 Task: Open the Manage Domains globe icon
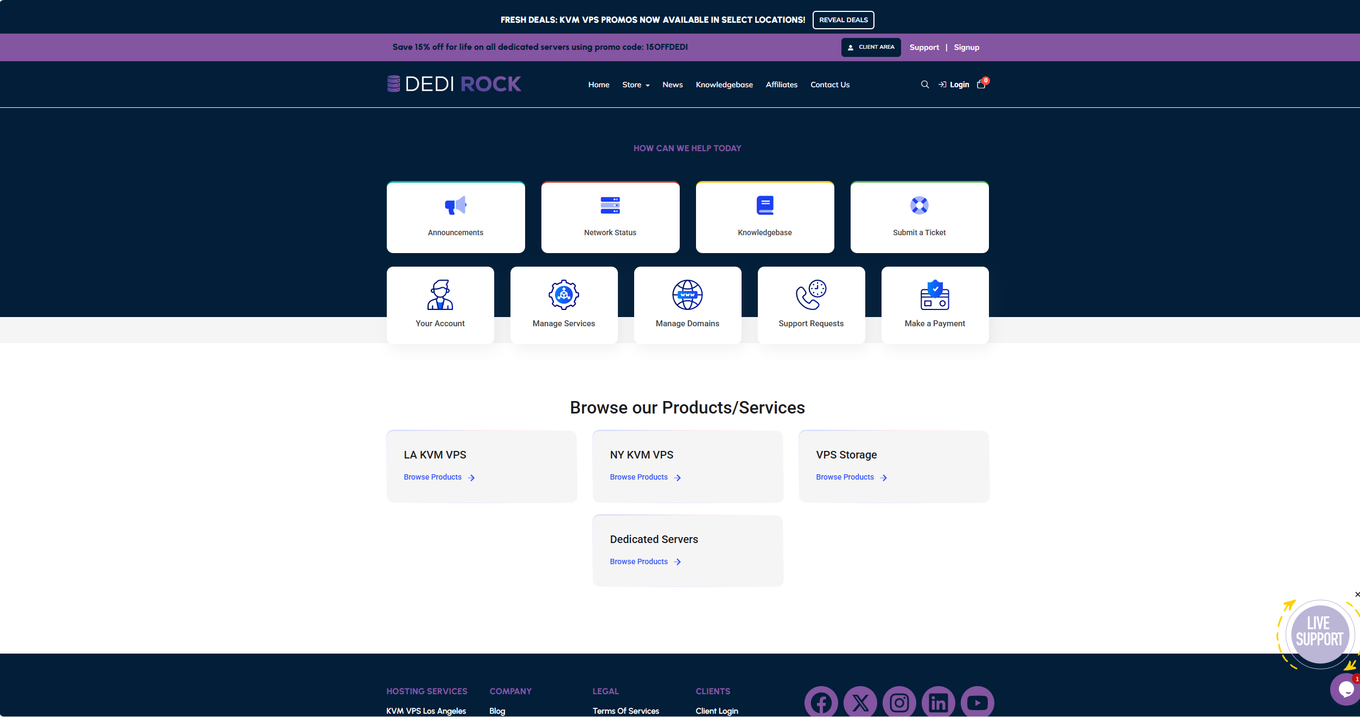687,295
